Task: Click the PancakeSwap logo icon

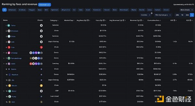Action: pos(9,58)
